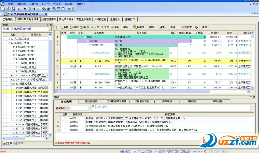This screenshot has width=260, height=153.
Task: Click the 删除 delete row button
Action: click(x=115, y=27)
